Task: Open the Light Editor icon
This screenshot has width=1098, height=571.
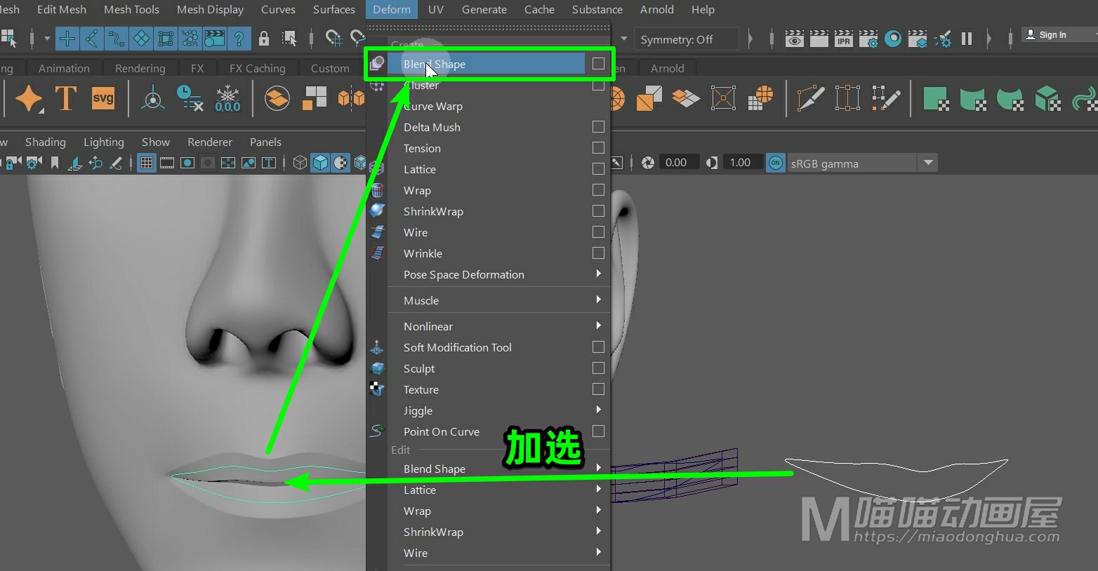Action: [x=943, y=39]
